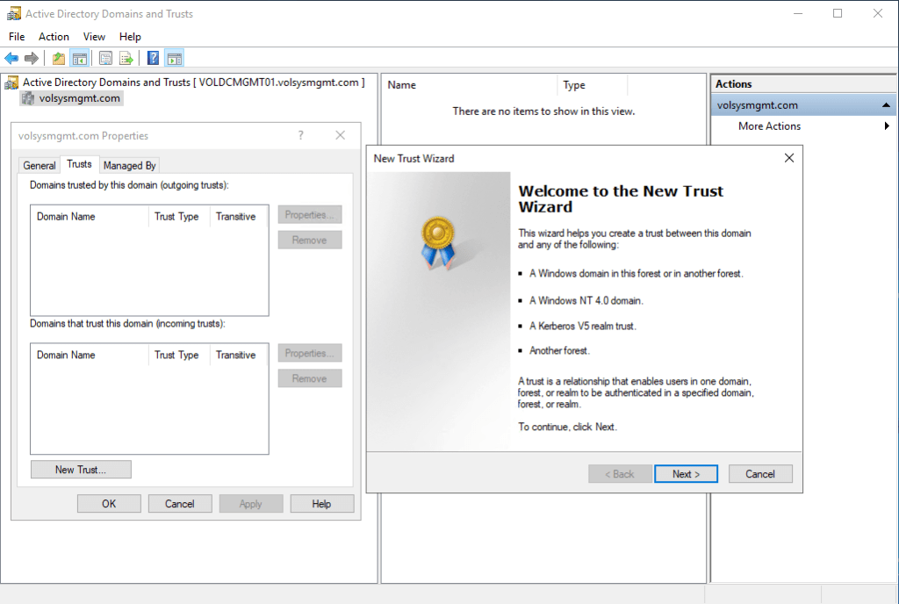Click the Back arrow toolbar icon

11,59
